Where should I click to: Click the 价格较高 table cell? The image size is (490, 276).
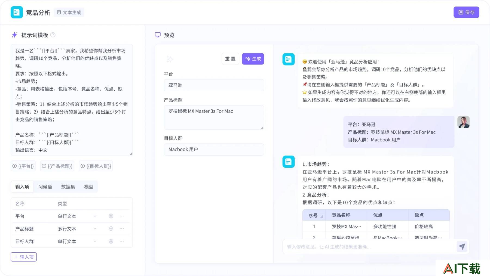click(429, 227)
